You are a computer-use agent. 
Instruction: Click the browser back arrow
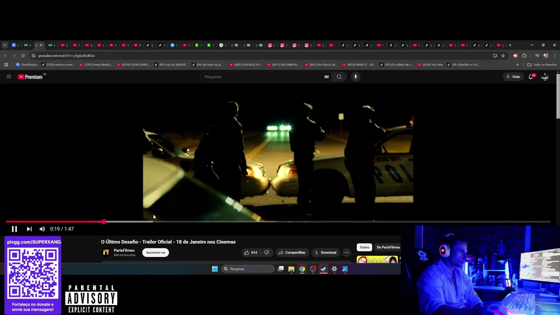(5, 56)
